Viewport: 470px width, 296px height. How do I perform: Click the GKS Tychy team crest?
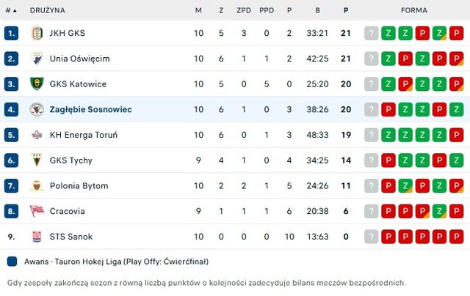(37, 160)
